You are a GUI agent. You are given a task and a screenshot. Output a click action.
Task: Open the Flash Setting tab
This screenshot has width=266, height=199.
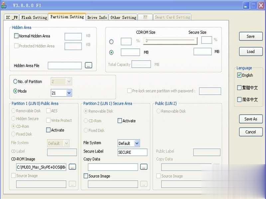34,17
